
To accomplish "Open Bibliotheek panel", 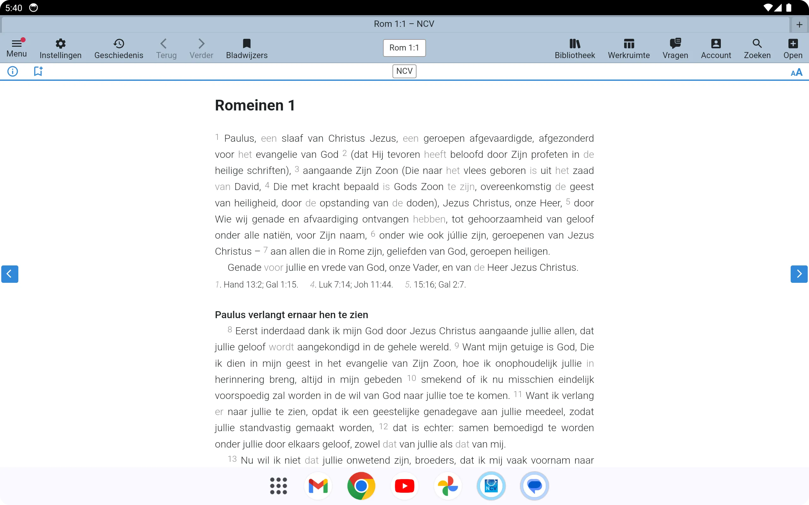I will (575, 47).
